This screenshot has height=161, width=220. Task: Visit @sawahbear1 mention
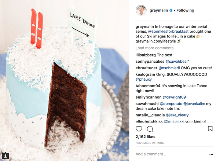pyautogui.click(x=177, y=62)
